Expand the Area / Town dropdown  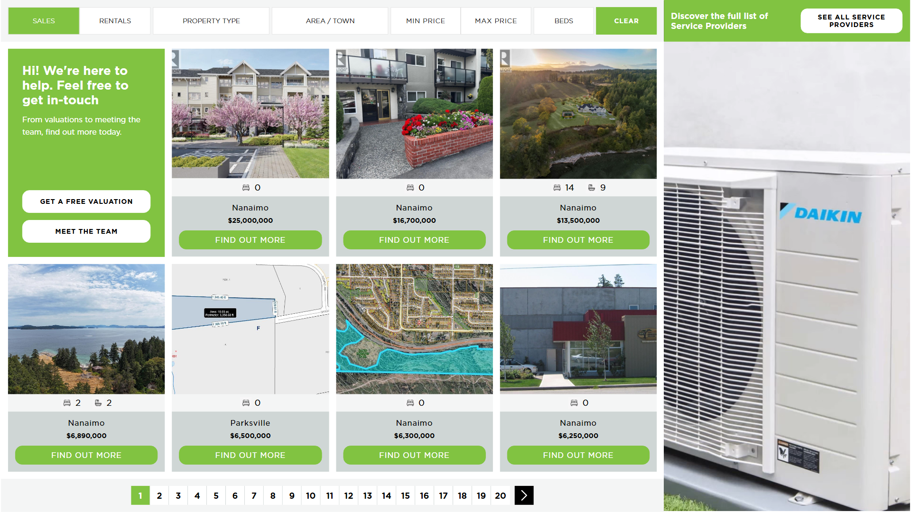pos(330,21)
